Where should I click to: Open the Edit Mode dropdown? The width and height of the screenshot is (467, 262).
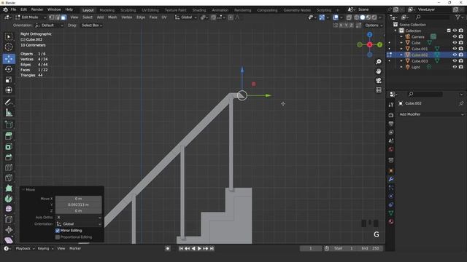click(31, 17)
